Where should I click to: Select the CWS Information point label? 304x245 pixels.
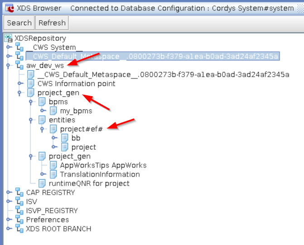[76, 83]
